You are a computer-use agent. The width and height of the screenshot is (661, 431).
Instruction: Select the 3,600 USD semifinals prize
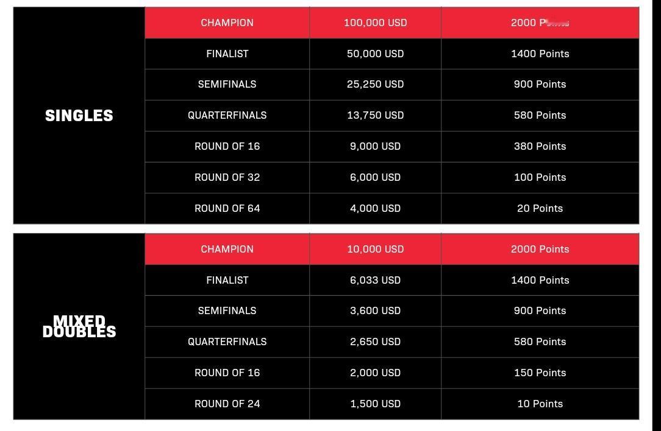[x=375, y=310]
